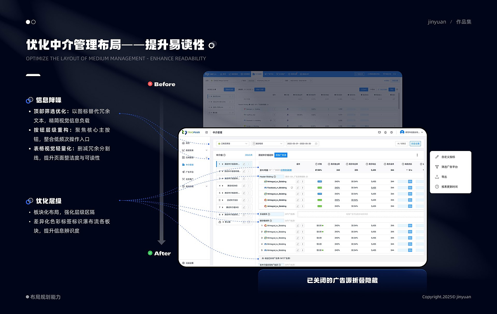Collapse closed ad sources via 收起已关闭广告源

(276, 258)
